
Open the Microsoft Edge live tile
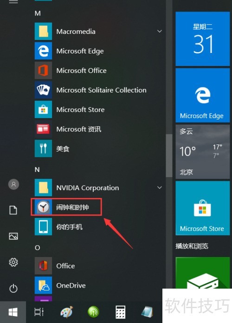point(203,95)
